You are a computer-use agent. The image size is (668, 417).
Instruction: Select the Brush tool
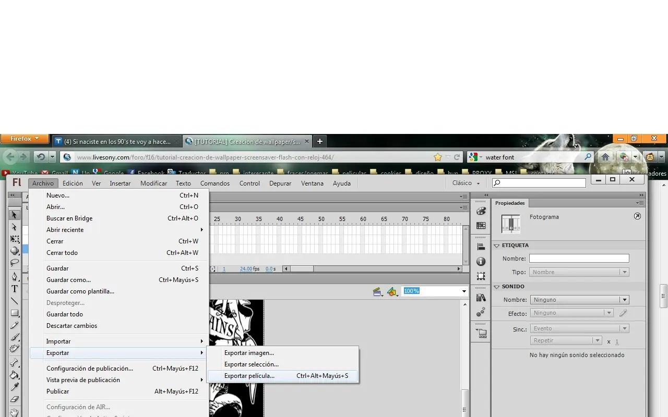tap(15, 337)
